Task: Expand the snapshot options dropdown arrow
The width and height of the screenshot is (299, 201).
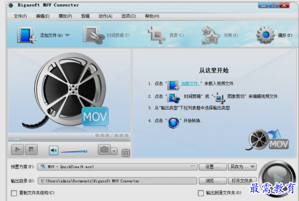Action: click(x=114, y=151)
